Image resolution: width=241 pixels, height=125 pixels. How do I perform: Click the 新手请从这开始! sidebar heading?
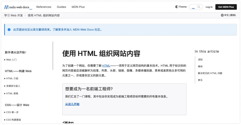tap(16, 53)
